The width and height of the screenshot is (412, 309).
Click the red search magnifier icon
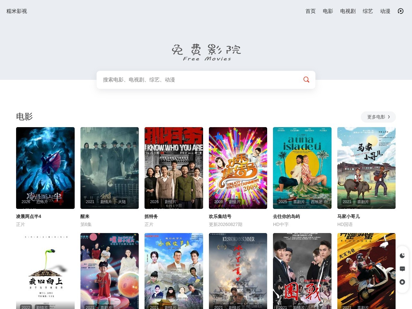pos(306,80)
